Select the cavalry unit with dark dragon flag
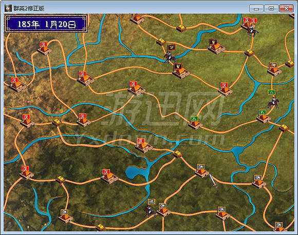This screenshot has width=298, height=235. [170, 54]
